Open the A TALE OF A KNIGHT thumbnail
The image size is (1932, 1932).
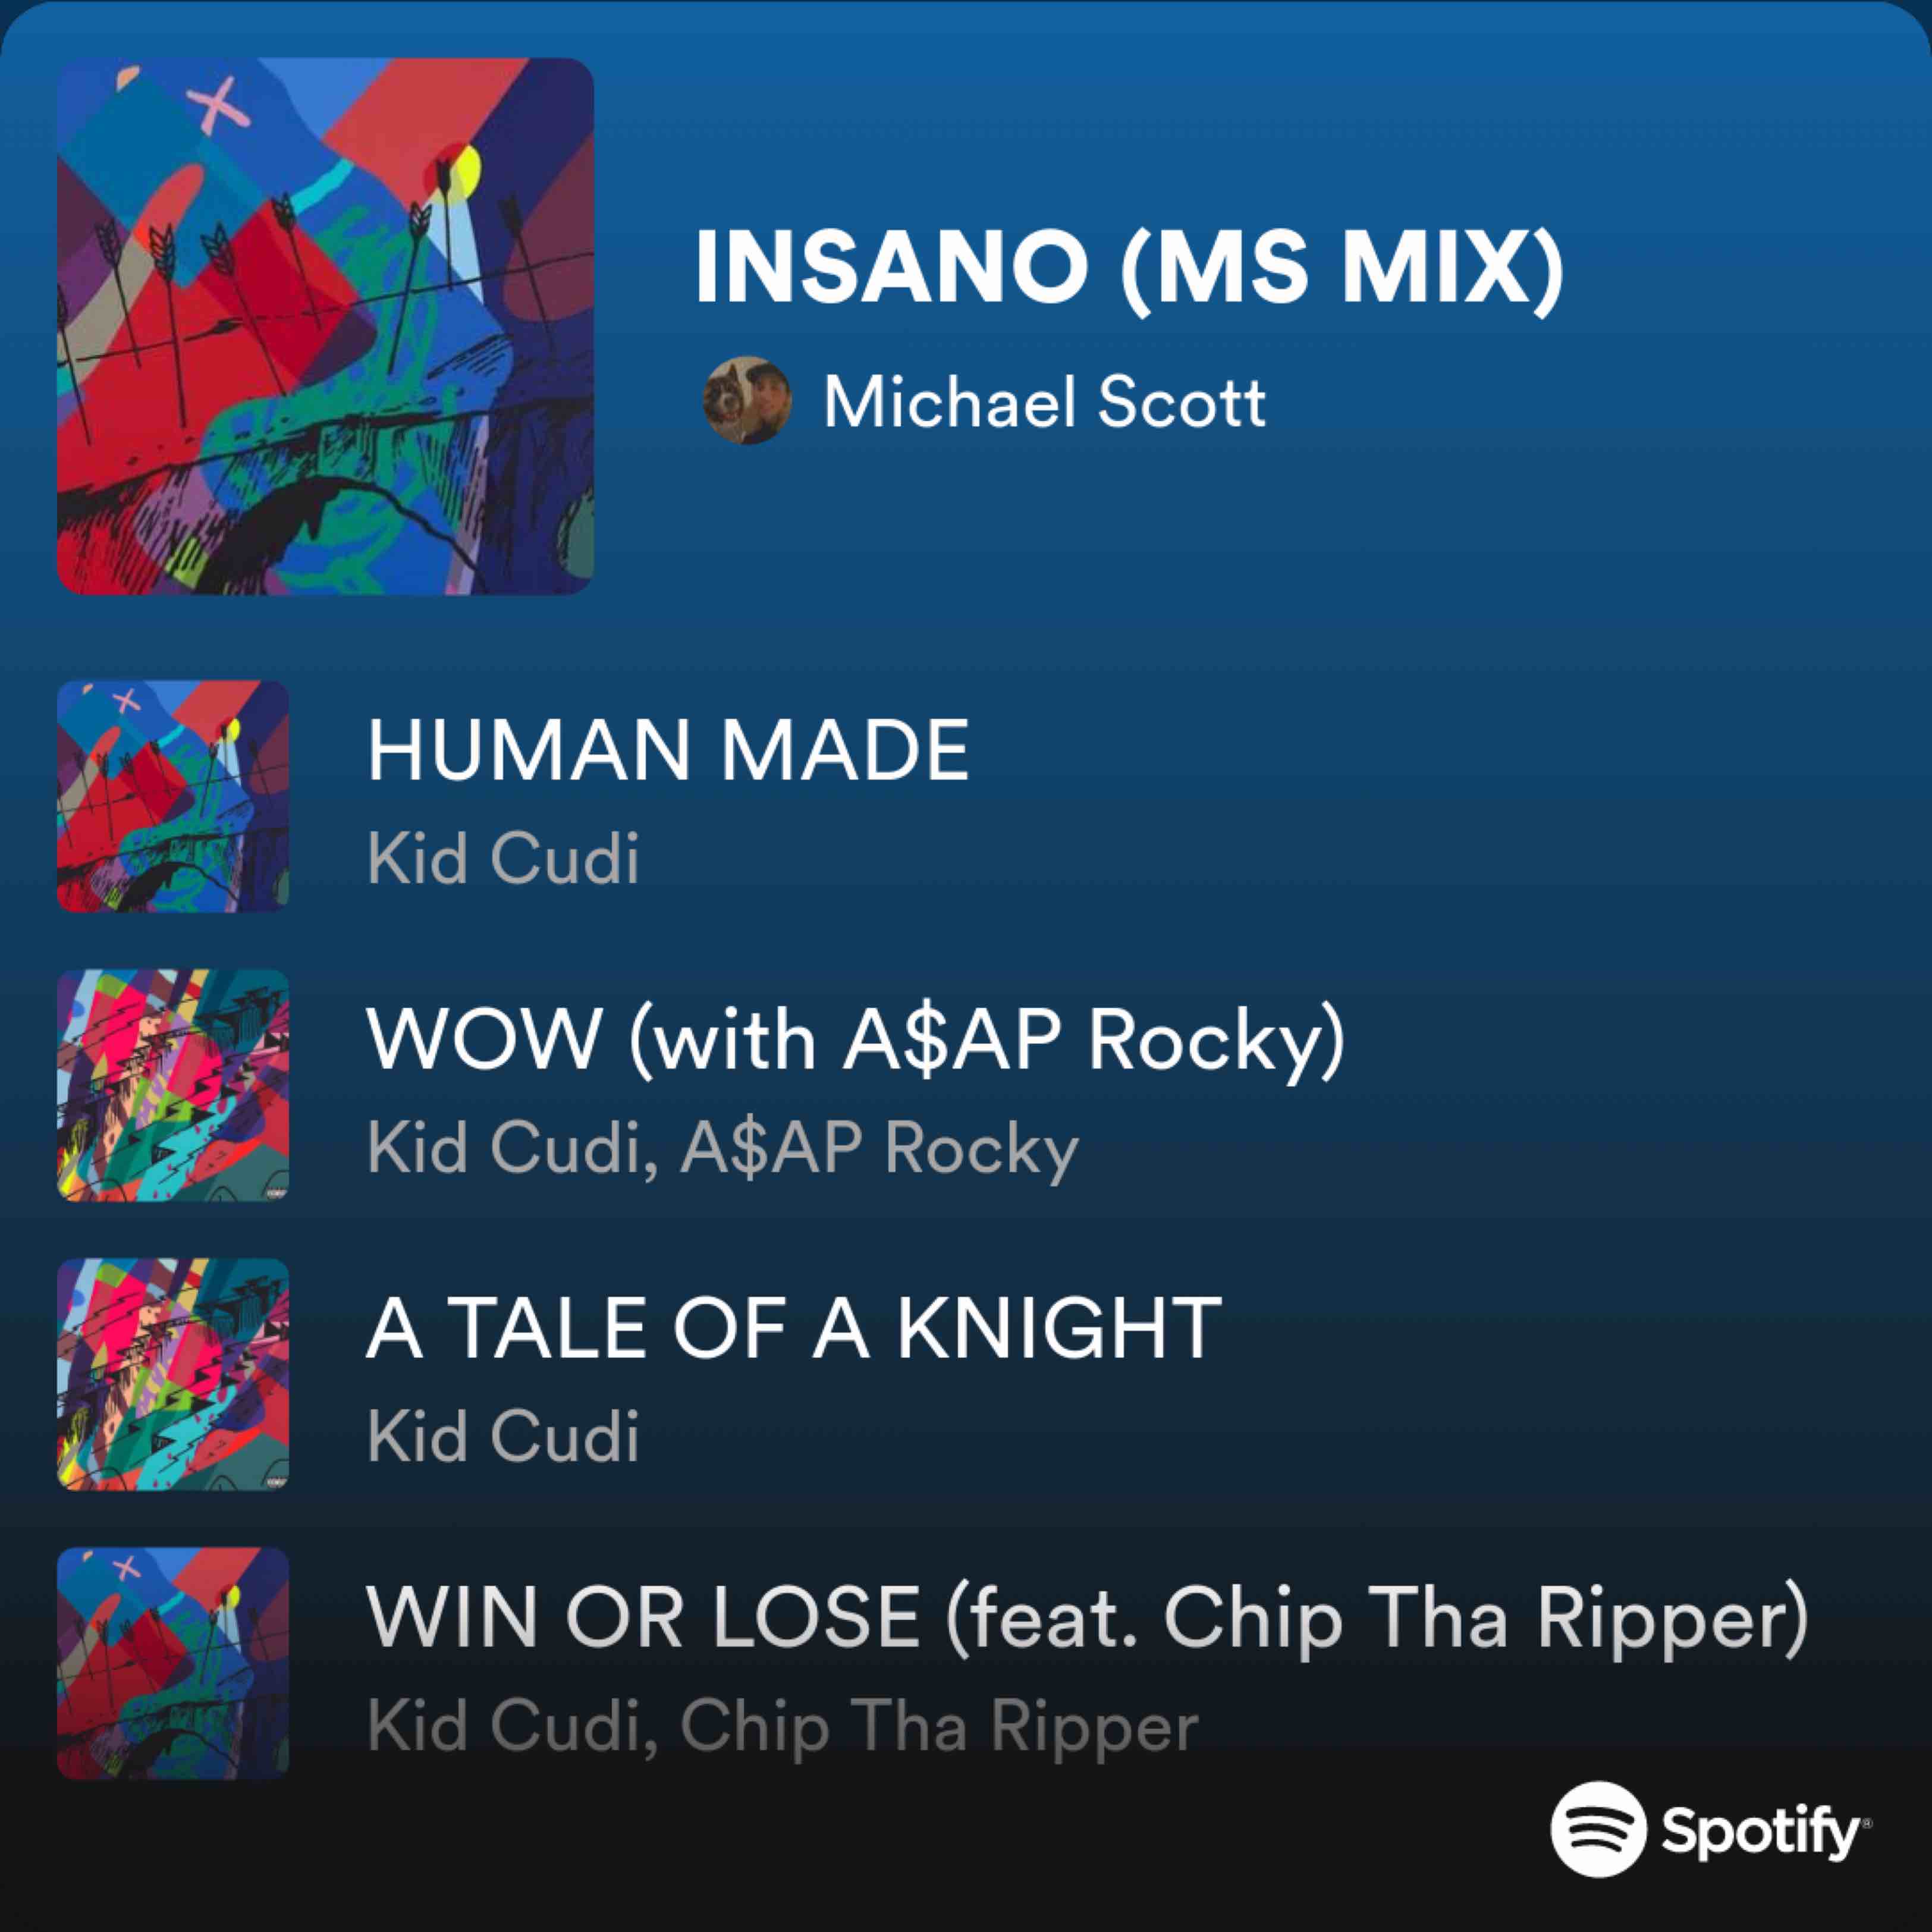tap(173, 1374)
